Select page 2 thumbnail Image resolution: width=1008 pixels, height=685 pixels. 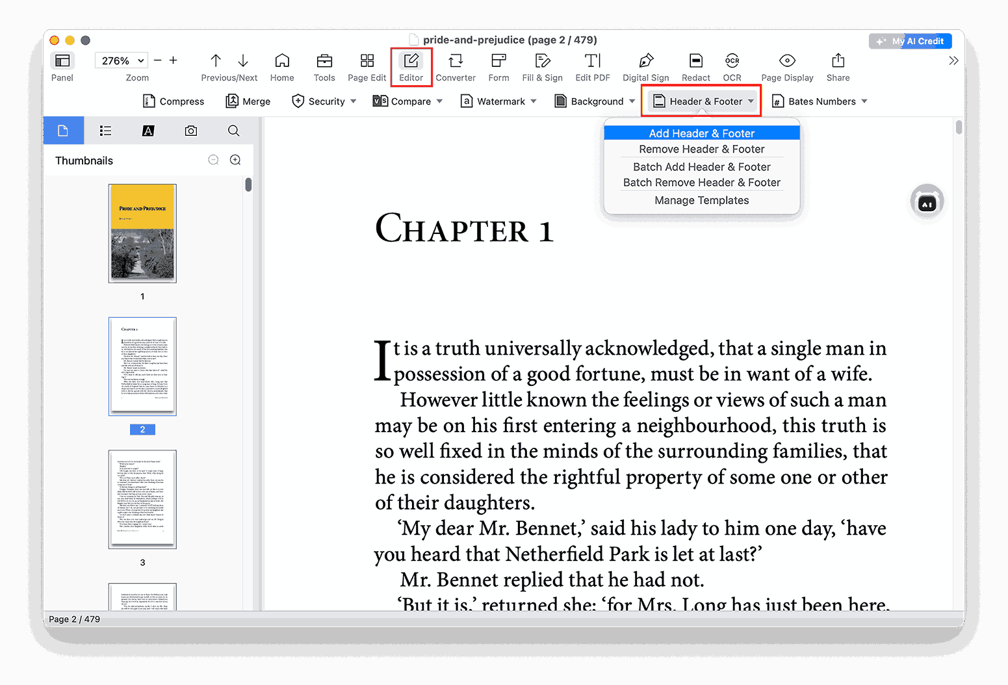142,367
